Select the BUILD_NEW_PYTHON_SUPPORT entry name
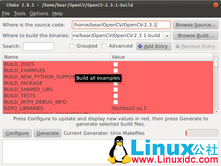 pos(40,77)
